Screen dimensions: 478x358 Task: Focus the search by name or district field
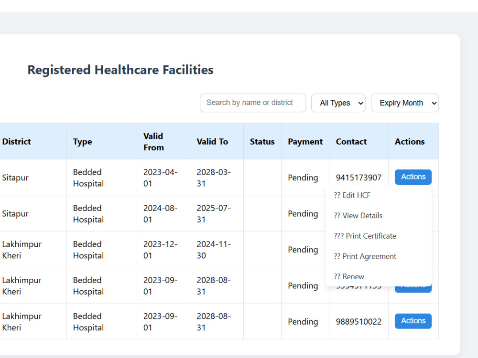[253, 103]
